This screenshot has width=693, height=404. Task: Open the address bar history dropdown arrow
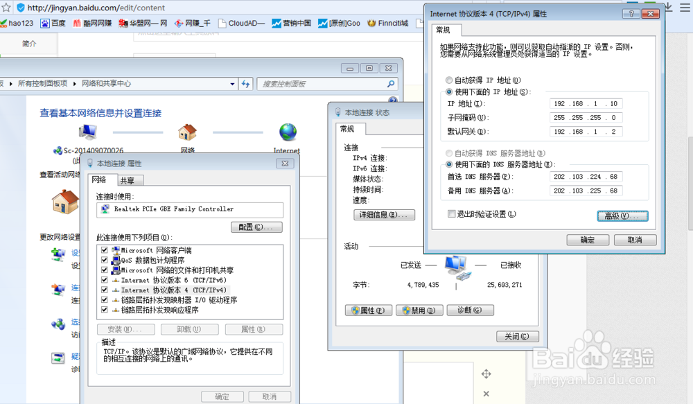pyautogui.click(x=232, y=82)
